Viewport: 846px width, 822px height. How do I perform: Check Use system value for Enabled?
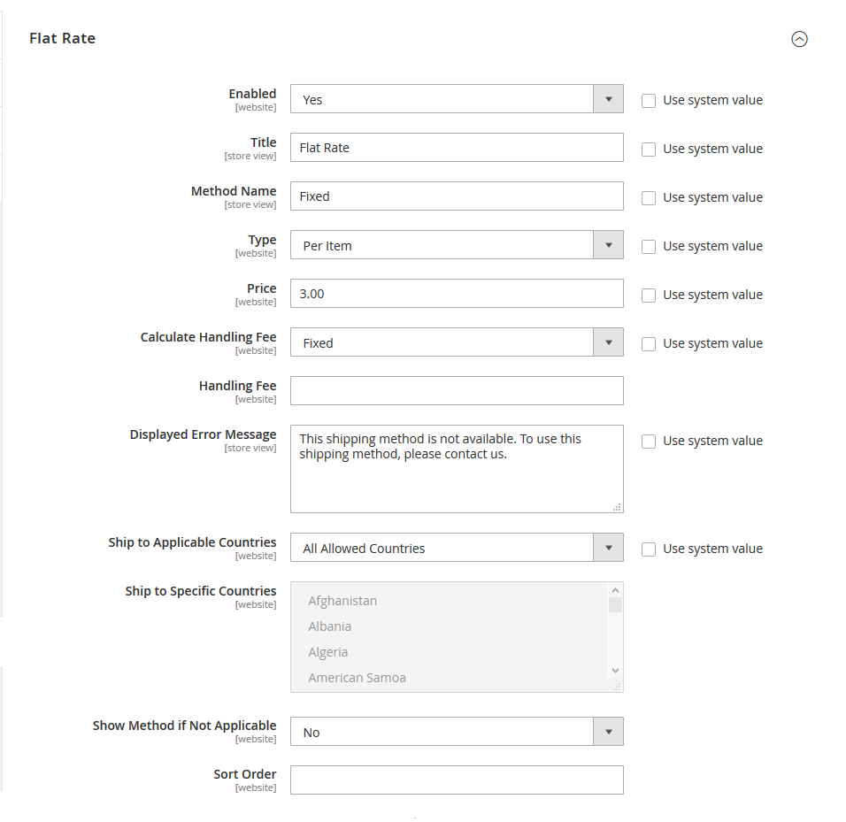pos(649,100)
